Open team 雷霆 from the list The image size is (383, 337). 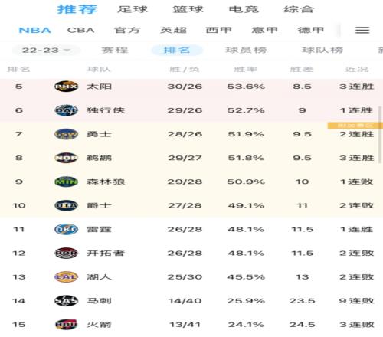[x=99, y=229]
